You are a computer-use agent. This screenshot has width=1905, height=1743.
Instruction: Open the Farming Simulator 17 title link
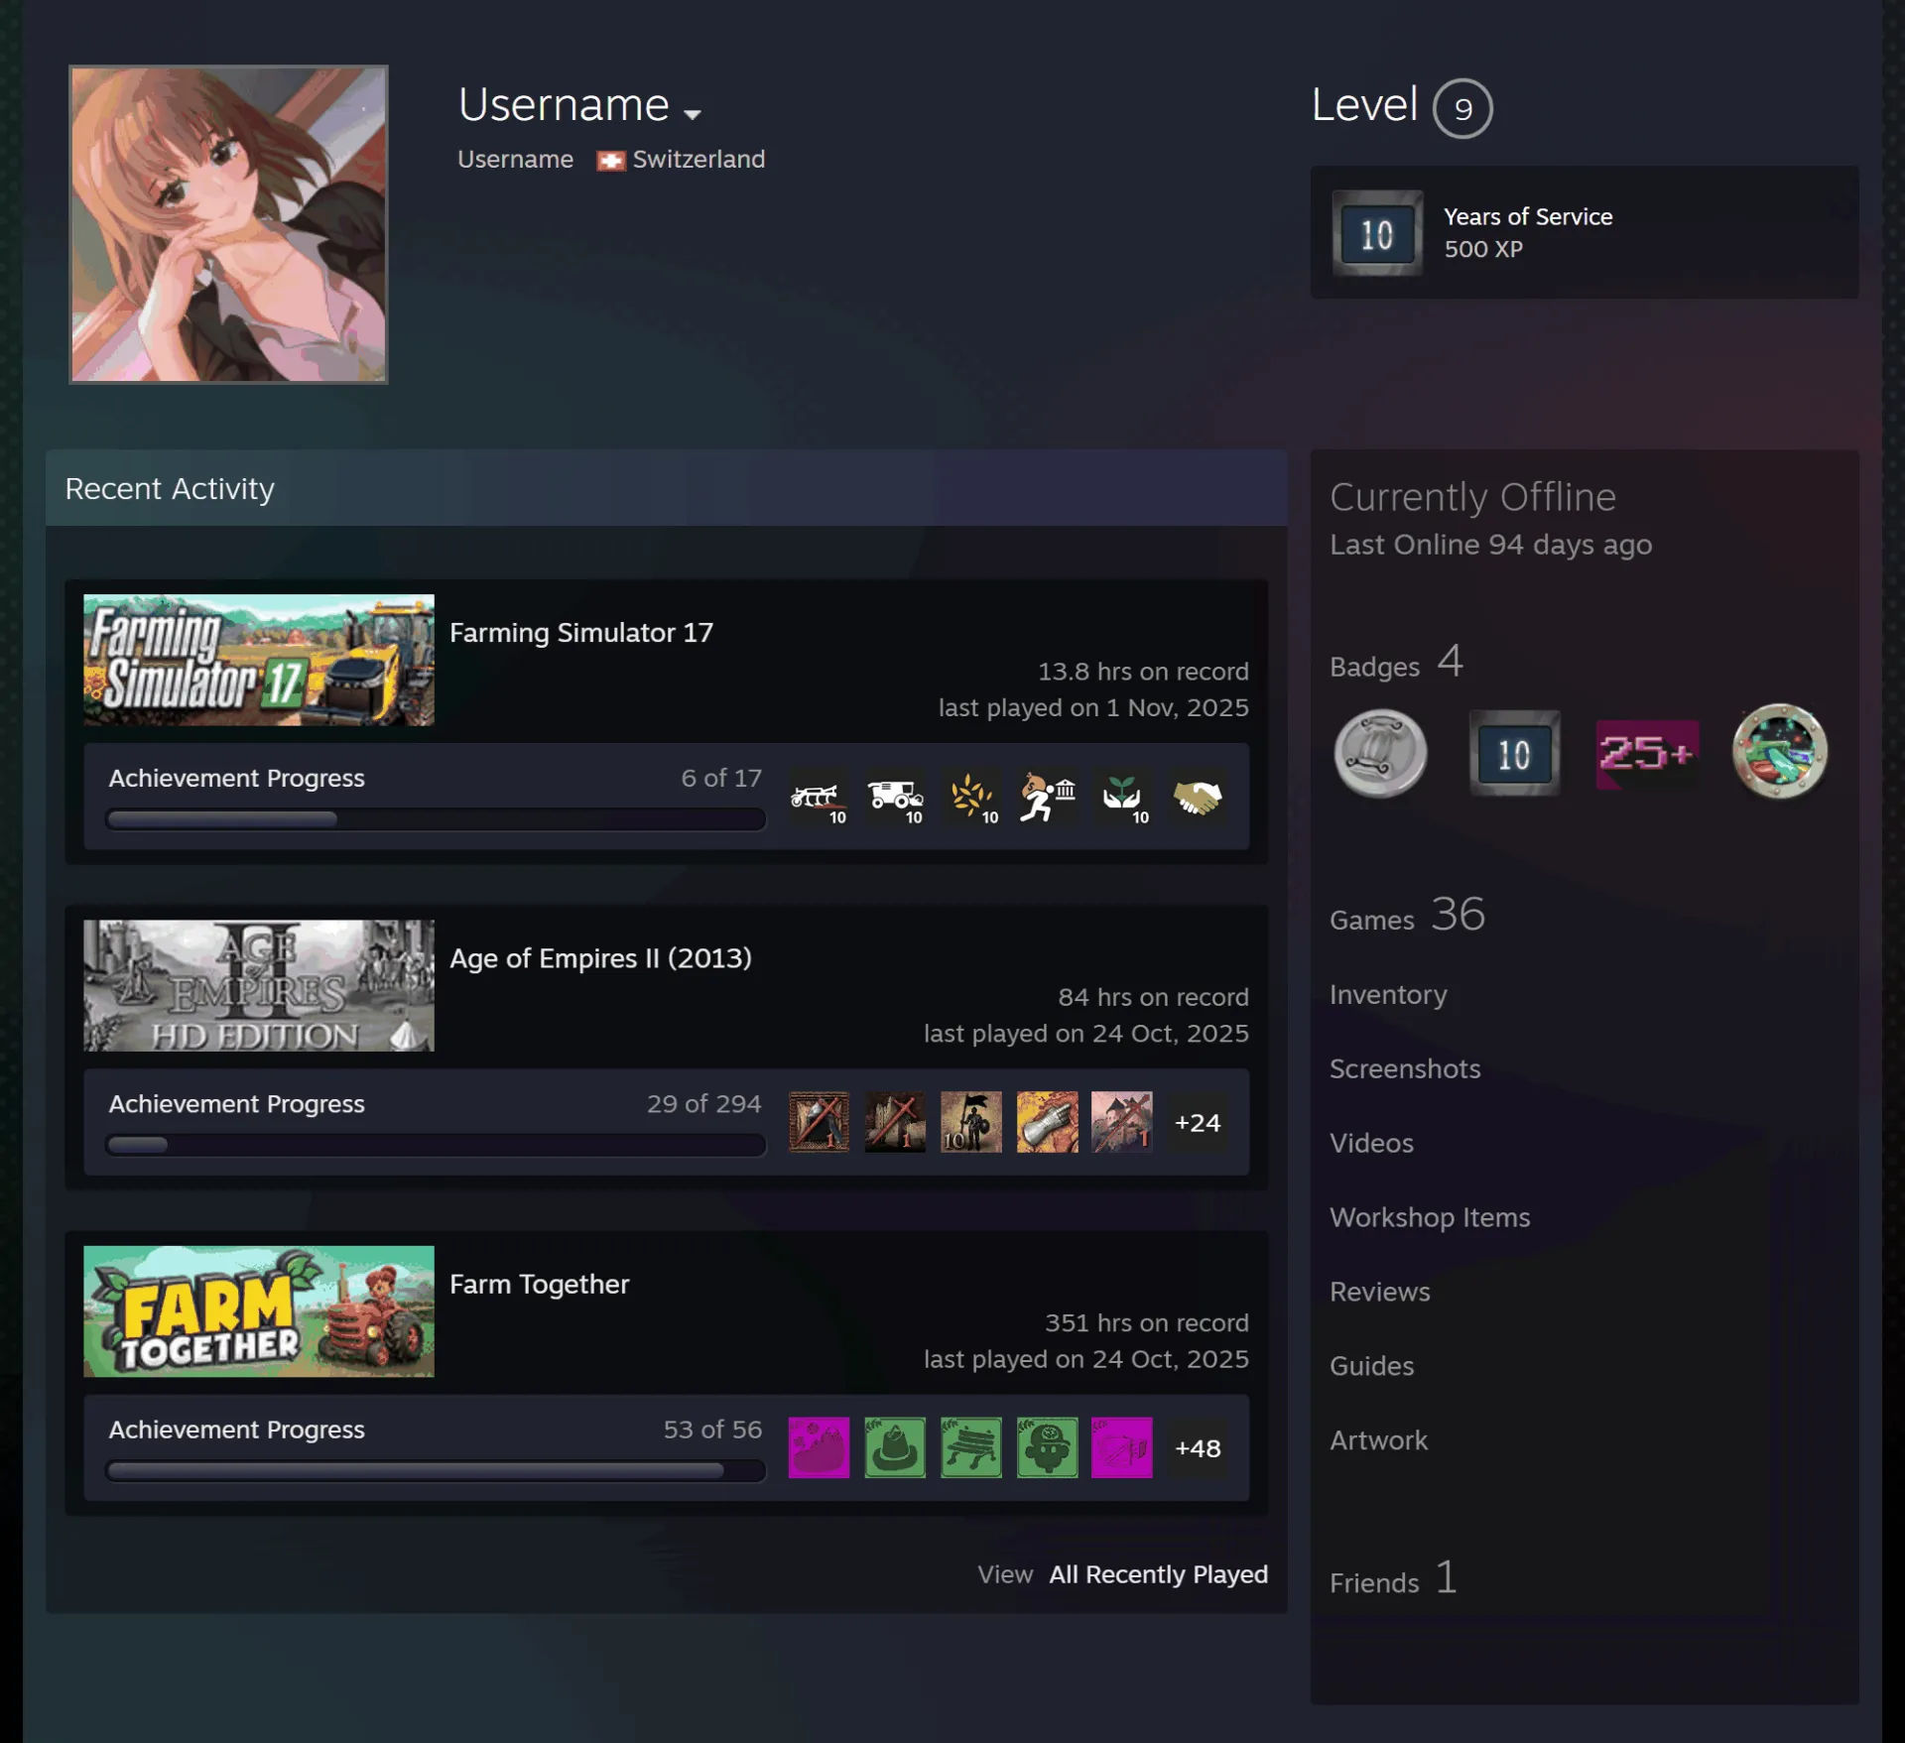(581, 633)
